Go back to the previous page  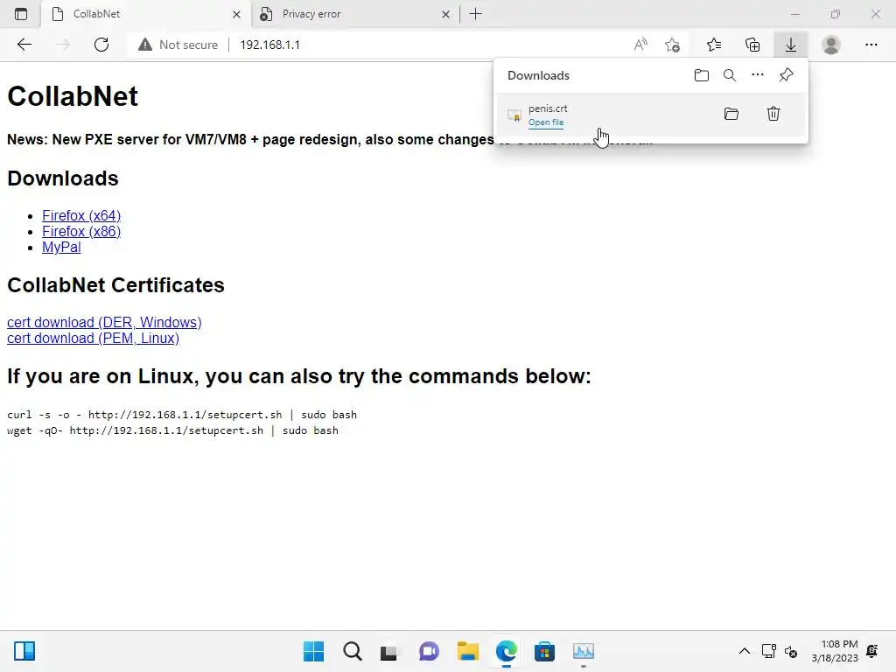tap(24, 45)
